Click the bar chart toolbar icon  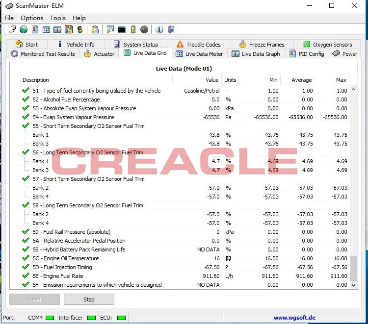pyautogui.click(x=57, y=29)
